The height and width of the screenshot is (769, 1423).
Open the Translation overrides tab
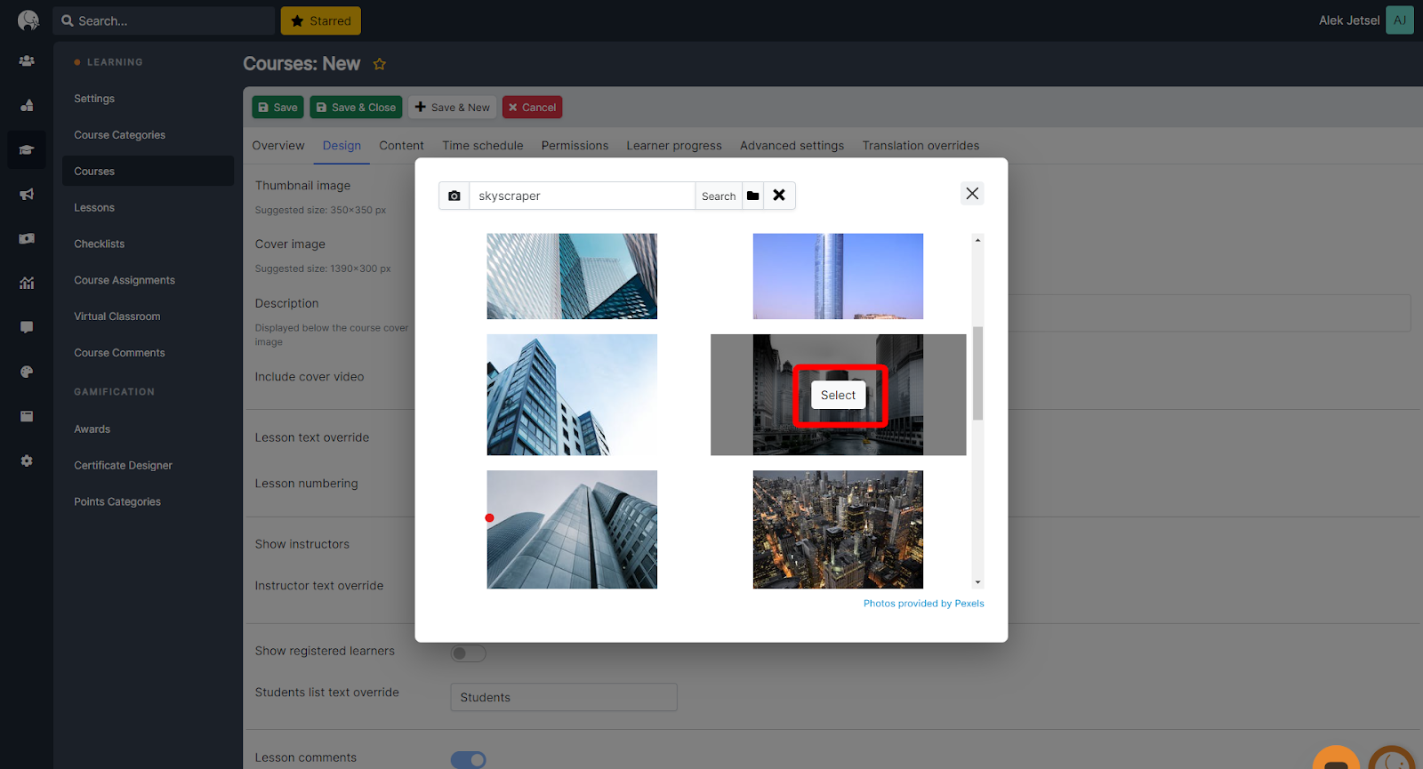(921, 146)
